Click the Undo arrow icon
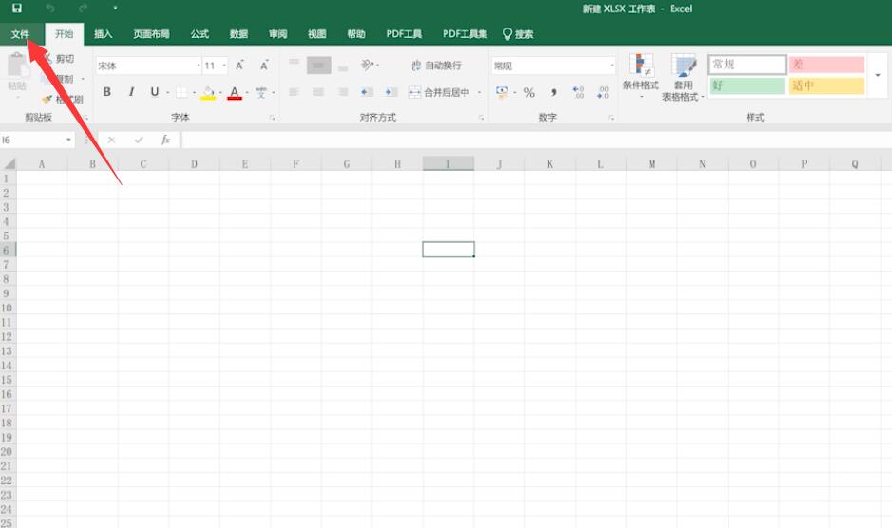892x528 pixels. tap(50, 8)
